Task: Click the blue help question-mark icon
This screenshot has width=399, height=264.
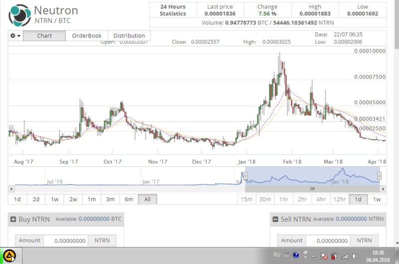Action: [296, 255]
